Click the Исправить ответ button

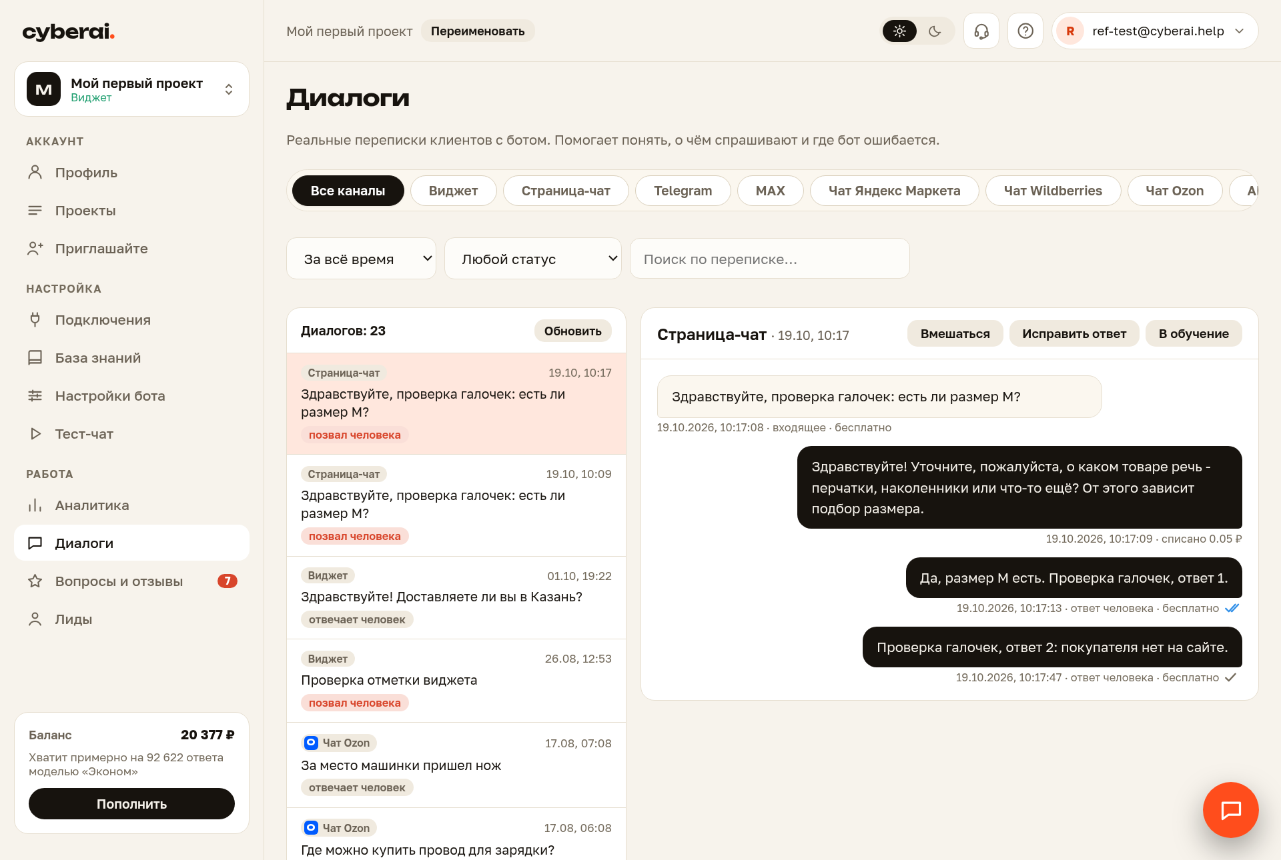(x=1074, y=334)
